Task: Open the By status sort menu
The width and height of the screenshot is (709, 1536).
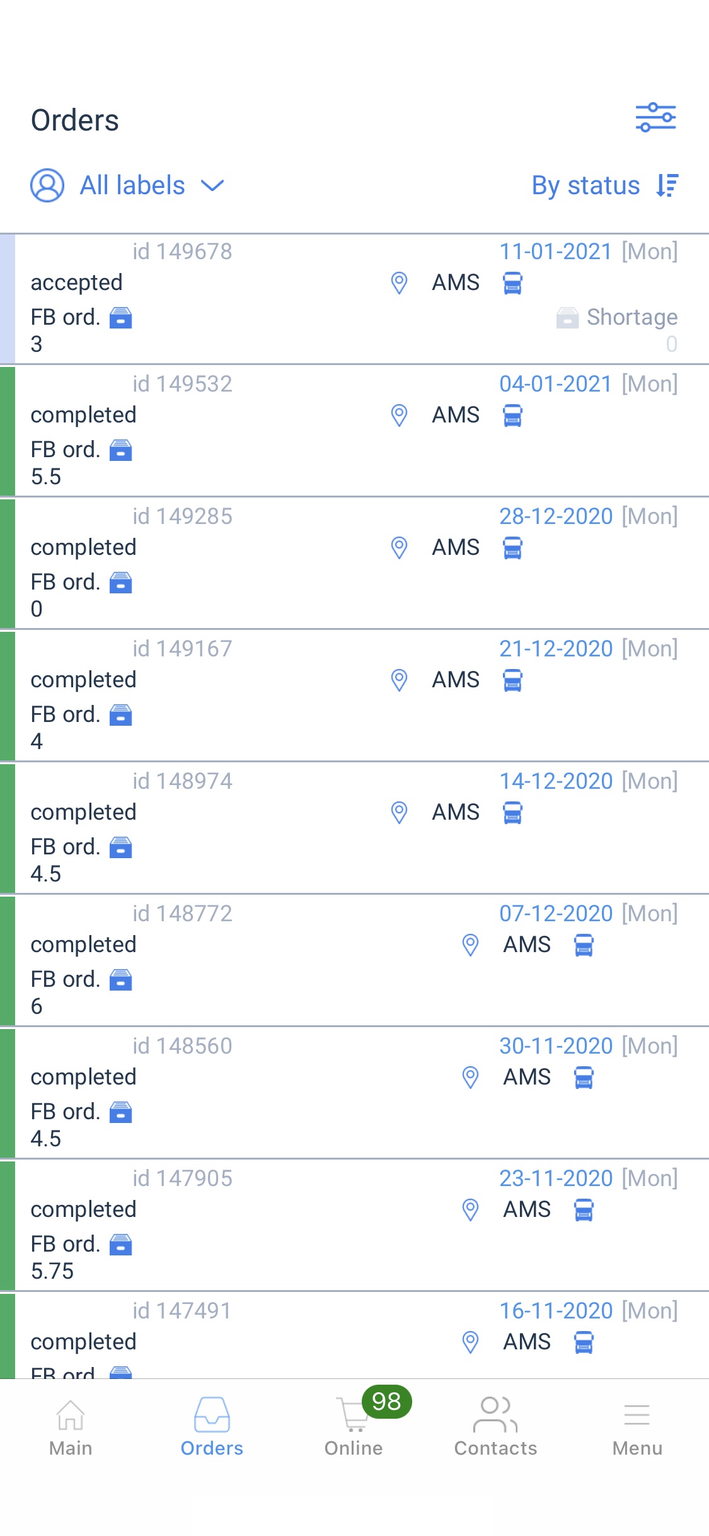Action: pos(585,185)
